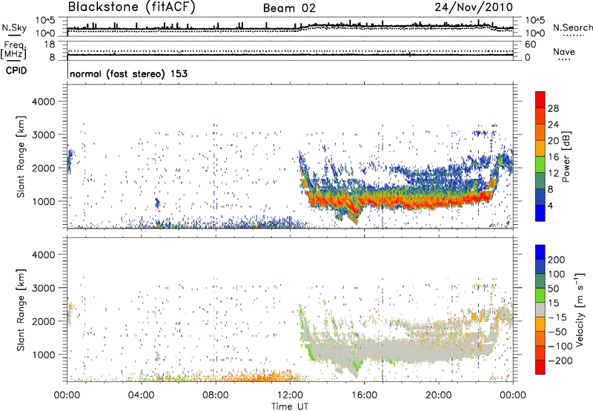Click velocity value '200' on color bar
Screen dimensions: 593x411
[557, 260]
